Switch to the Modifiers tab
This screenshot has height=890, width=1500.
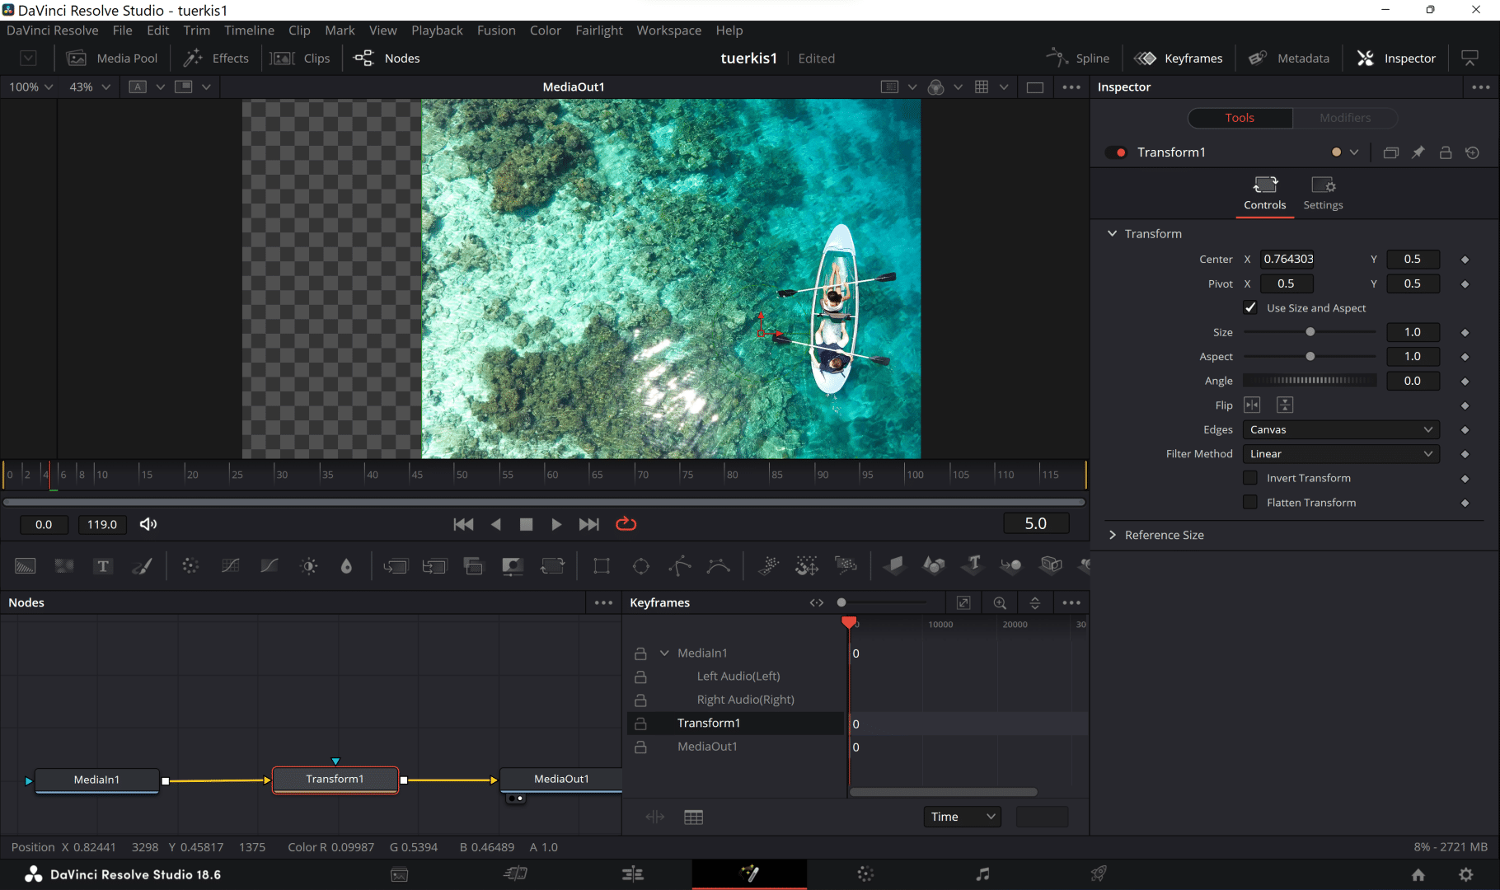(1344, 118)
